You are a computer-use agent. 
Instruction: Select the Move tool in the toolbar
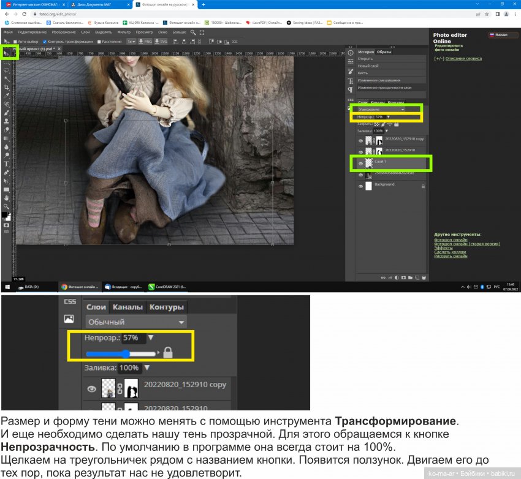7,52
